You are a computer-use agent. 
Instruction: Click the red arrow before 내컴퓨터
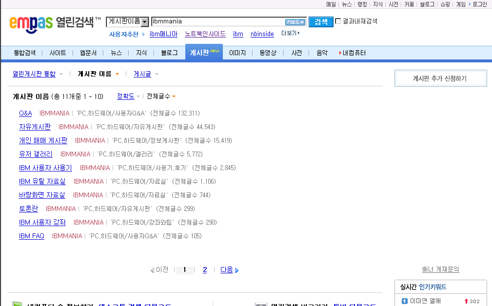(340, 53)
